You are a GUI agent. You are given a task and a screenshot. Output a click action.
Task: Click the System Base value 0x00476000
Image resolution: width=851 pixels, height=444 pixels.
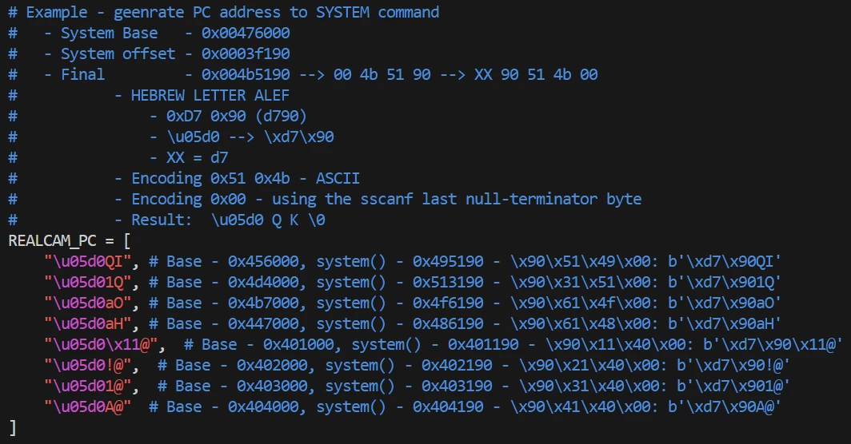point(246,33)
